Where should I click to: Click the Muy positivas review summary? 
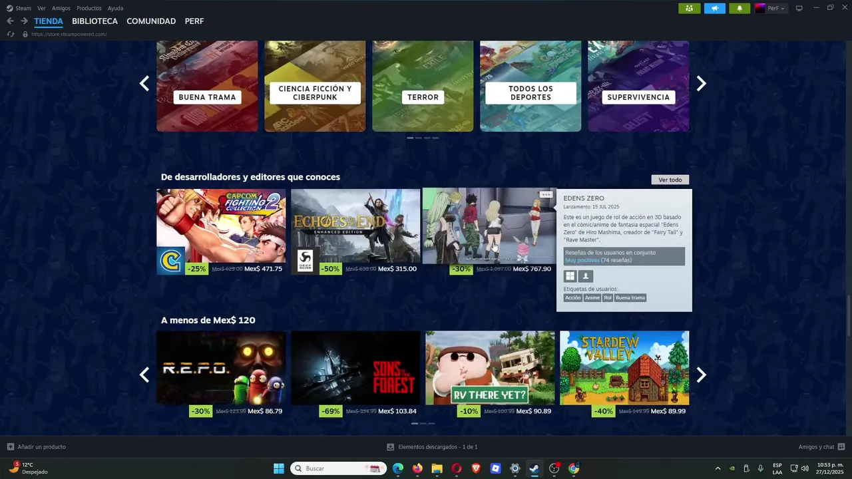(x=582, y=260)
